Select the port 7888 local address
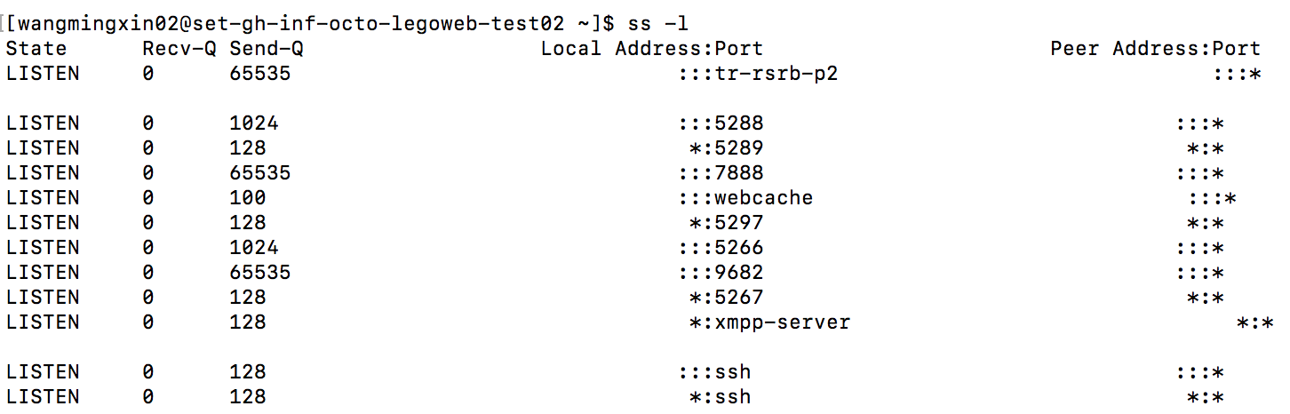 [x=721, y=172]
